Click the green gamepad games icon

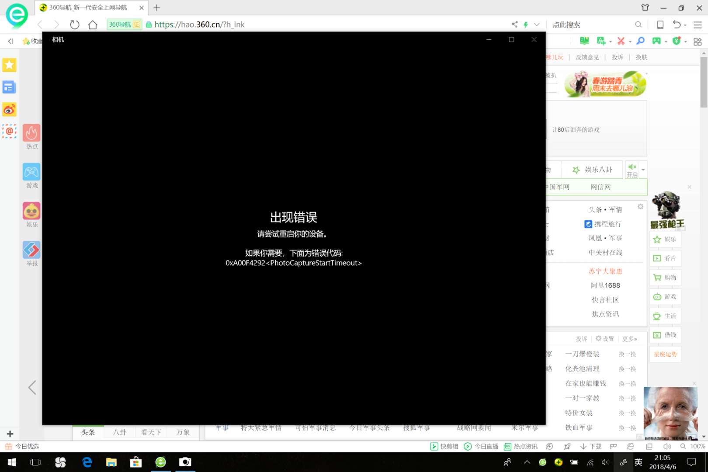coord(656,41)
